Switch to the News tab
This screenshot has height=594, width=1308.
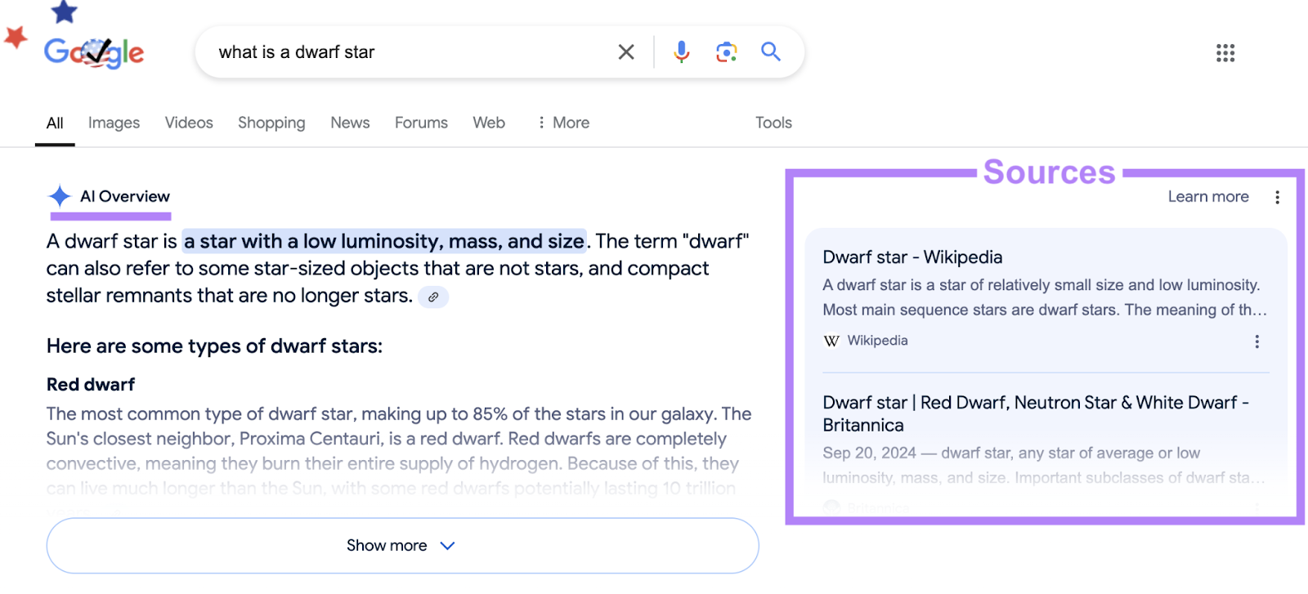click(x=349, y=122)
